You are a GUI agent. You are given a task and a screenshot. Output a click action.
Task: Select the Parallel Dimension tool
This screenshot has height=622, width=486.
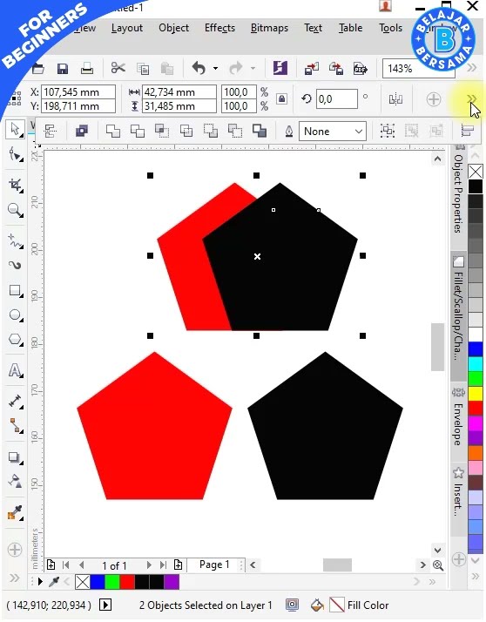pos(15,402)
